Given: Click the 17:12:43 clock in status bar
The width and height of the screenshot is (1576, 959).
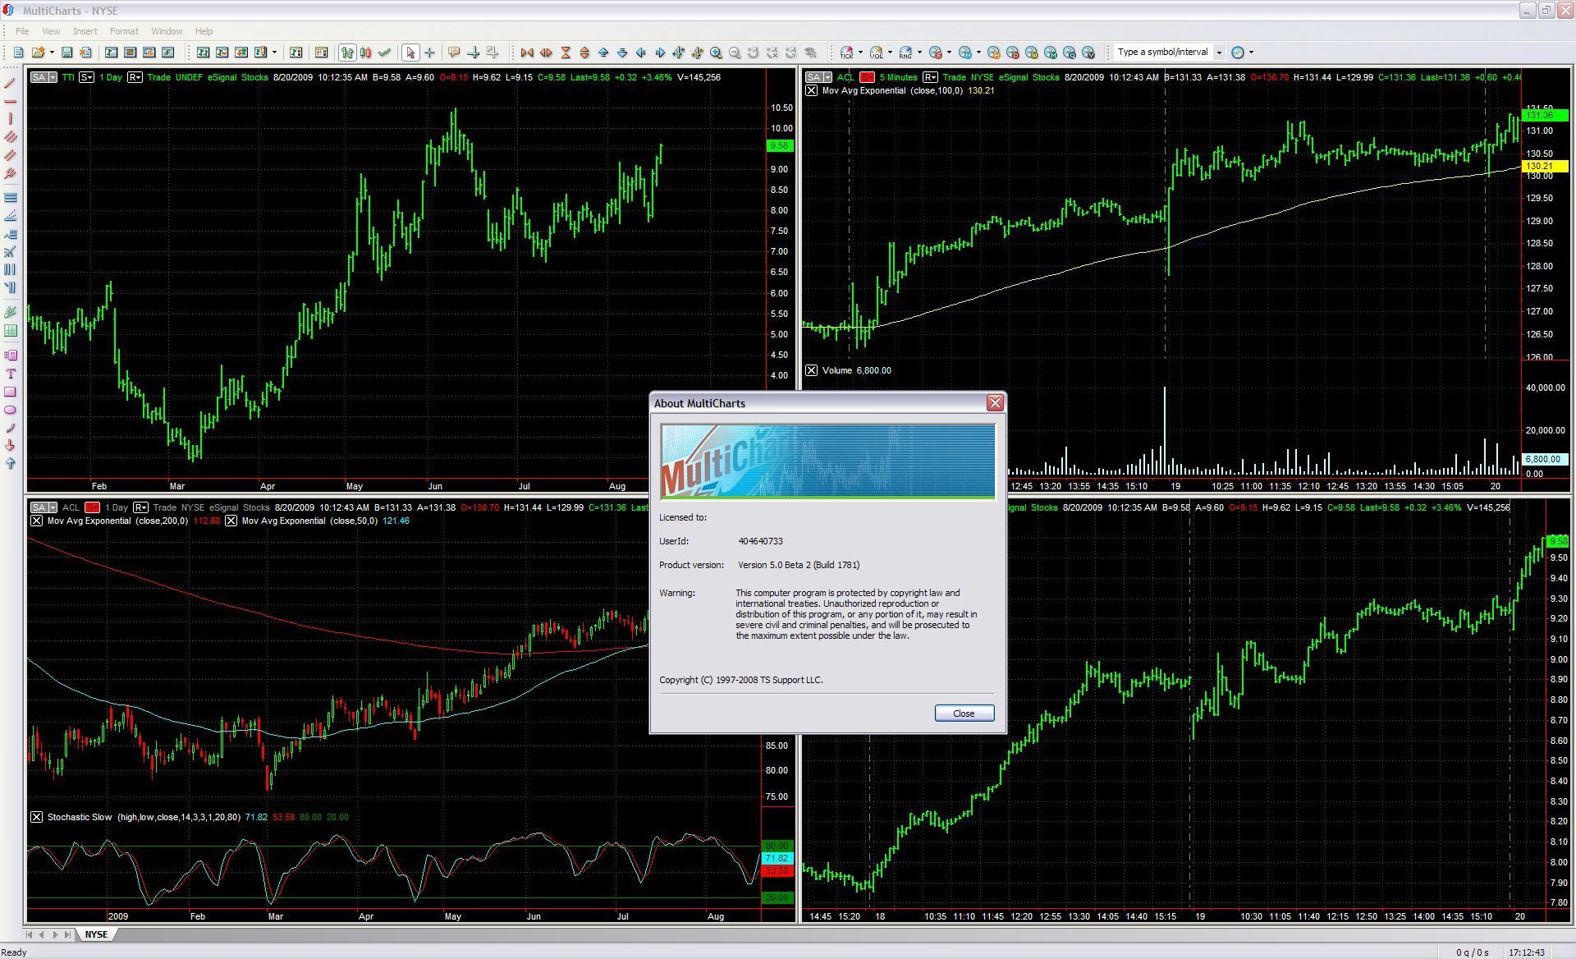Looking at the screenshot, I should pyautogui.click(x=1526, y=952).
